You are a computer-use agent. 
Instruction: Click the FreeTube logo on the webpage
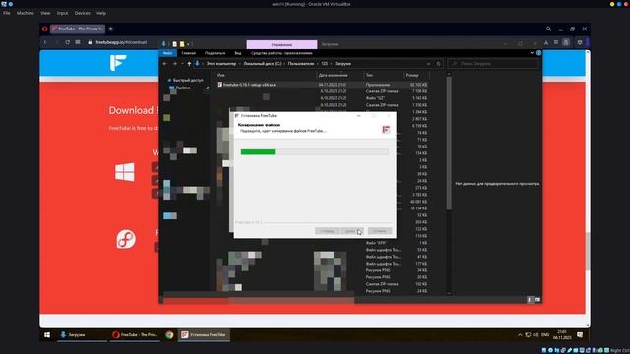(118, 63)
